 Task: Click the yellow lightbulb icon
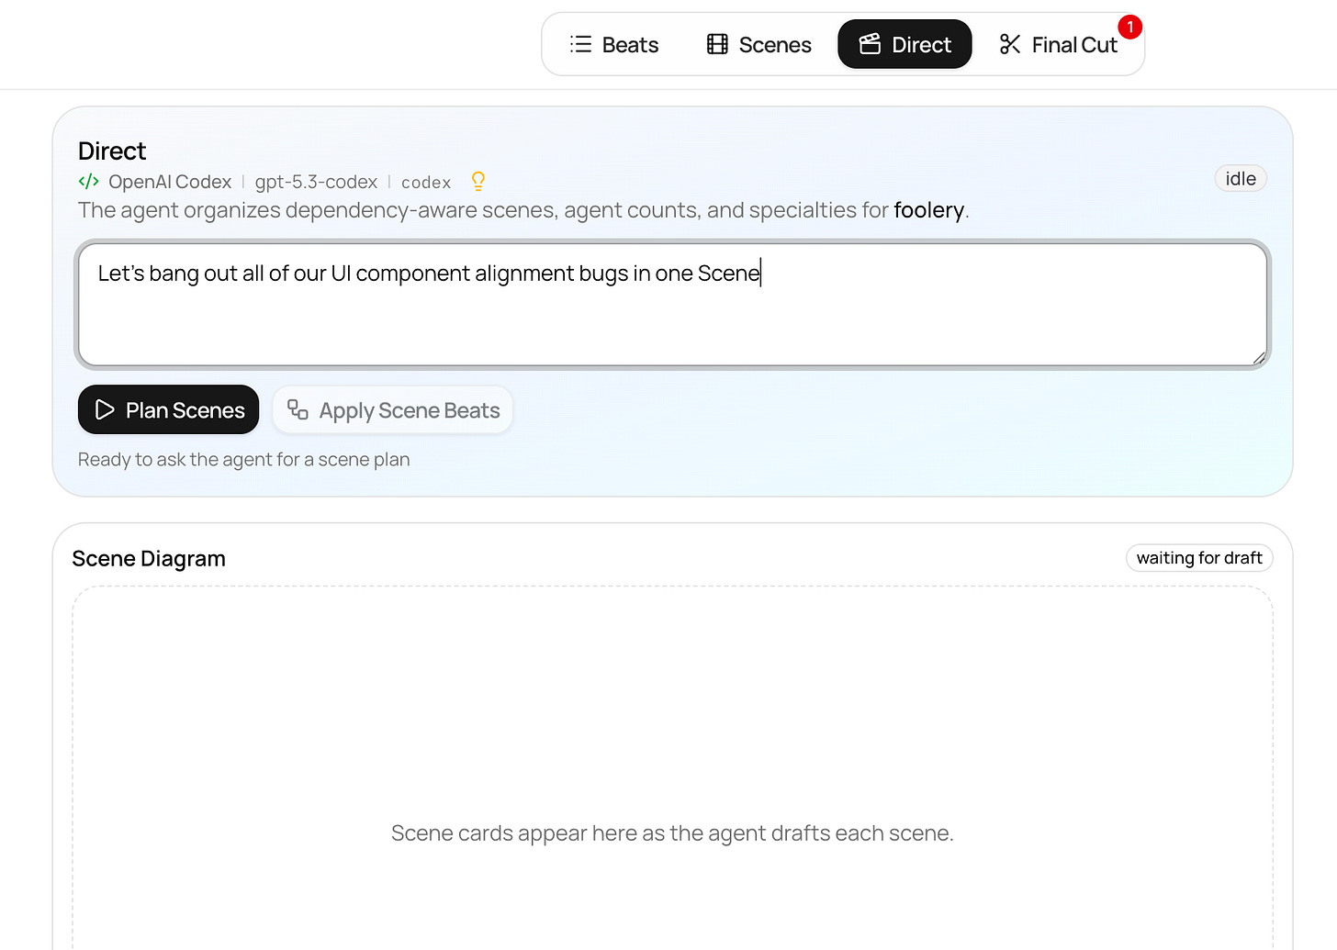[x=478, y=181]
